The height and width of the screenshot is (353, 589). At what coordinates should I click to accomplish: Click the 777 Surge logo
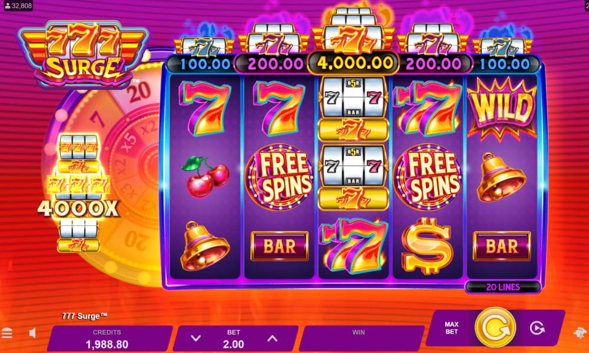[82, 54]
